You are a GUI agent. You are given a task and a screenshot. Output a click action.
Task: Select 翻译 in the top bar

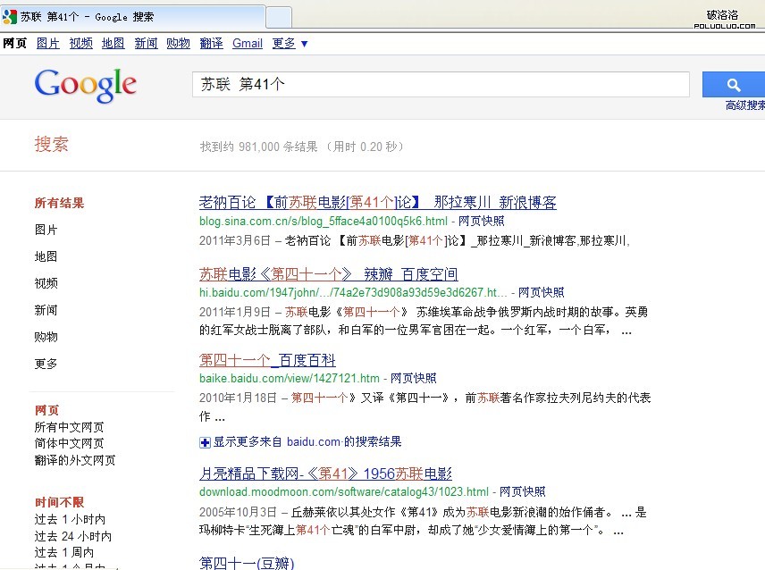[212, 43]
